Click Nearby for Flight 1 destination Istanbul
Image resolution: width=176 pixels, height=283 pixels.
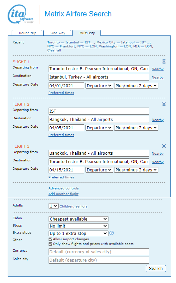tap(158, 78)
